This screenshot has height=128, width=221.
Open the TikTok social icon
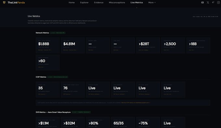coord(213,2)
